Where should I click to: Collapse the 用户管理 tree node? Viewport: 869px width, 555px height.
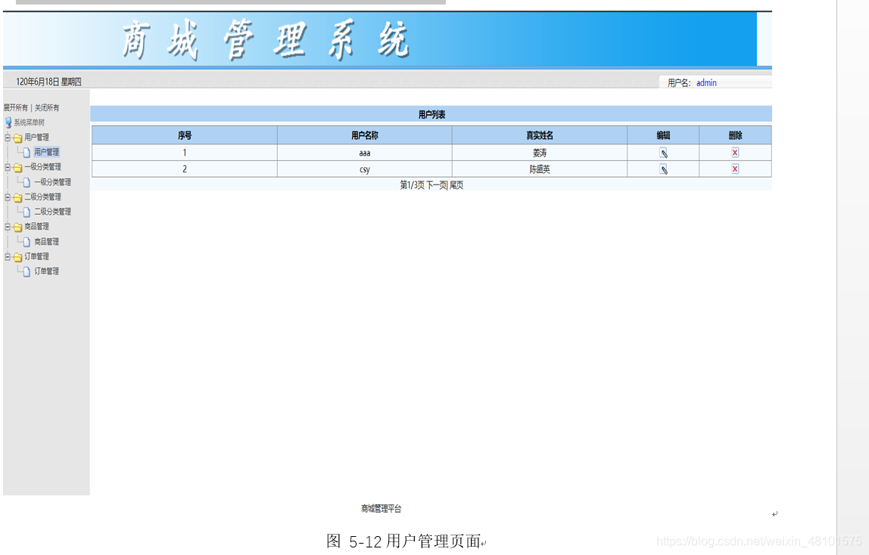(x=8, y=137)
